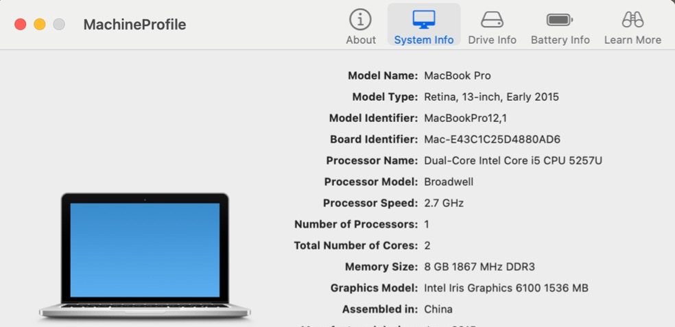Click 'Intel Iris Graphics 6100 1536 MB'
The image size is (675, 327).
pyautogui.click(x=506, y=288)
